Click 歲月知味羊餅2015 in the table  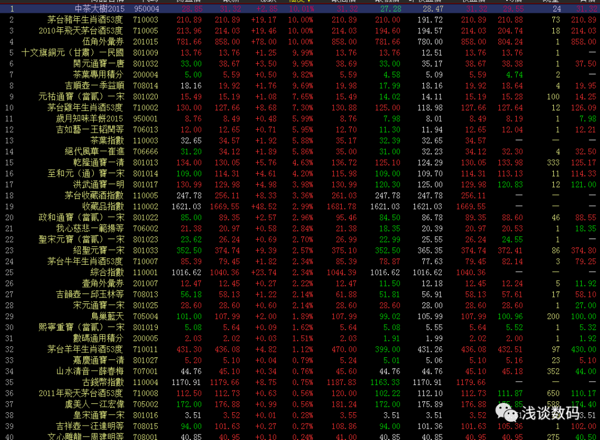pyautogui.click(x=90, y=119)
